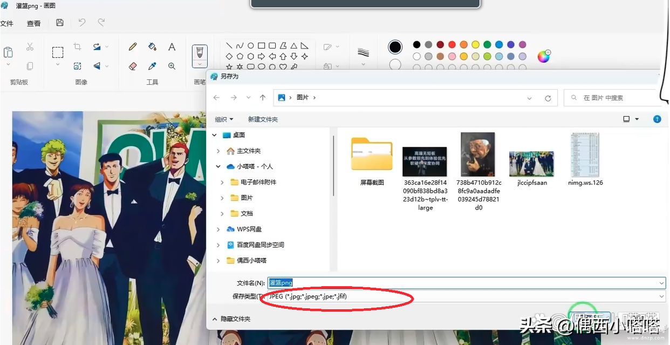Open the Edit colors rainbow wheel
This screenshot has height=345, width=670.
pyautogui.click(x=544, y=56)
